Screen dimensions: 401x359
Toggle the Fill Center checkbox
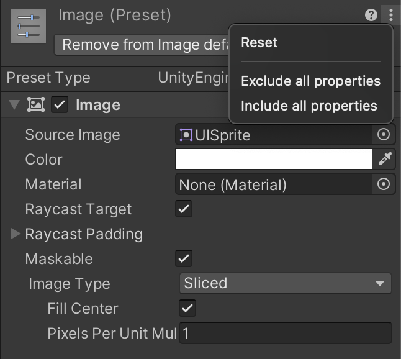(187, 308)
